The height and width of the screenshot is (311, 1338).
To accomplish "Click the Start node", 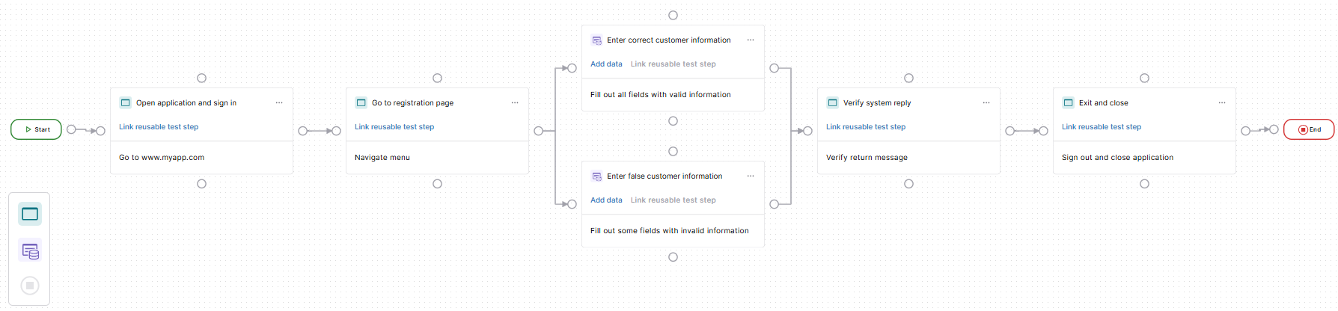I will coord(37,129).
